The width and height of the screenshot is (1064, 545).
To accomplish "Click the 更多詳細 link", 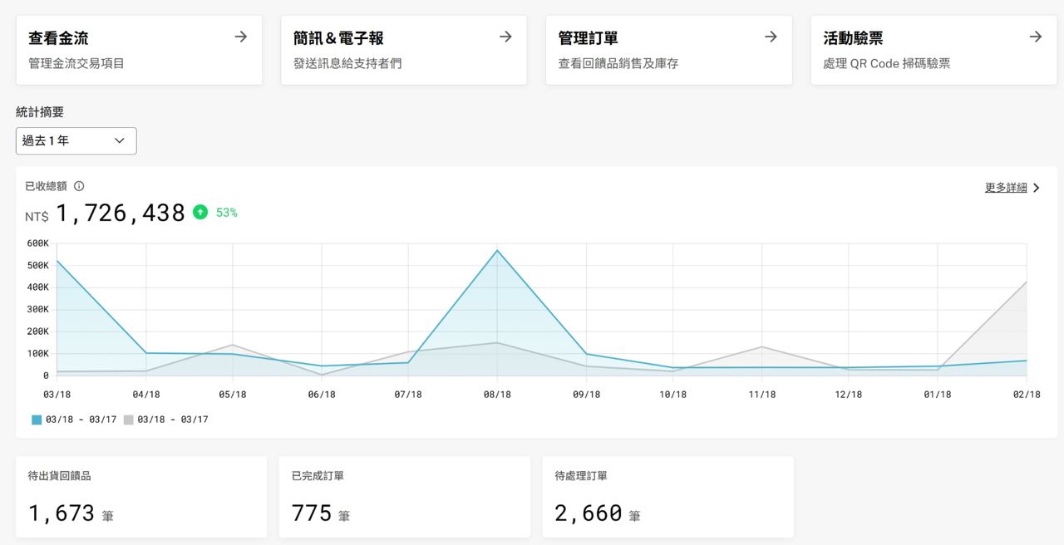I will tap(1005, 188).
